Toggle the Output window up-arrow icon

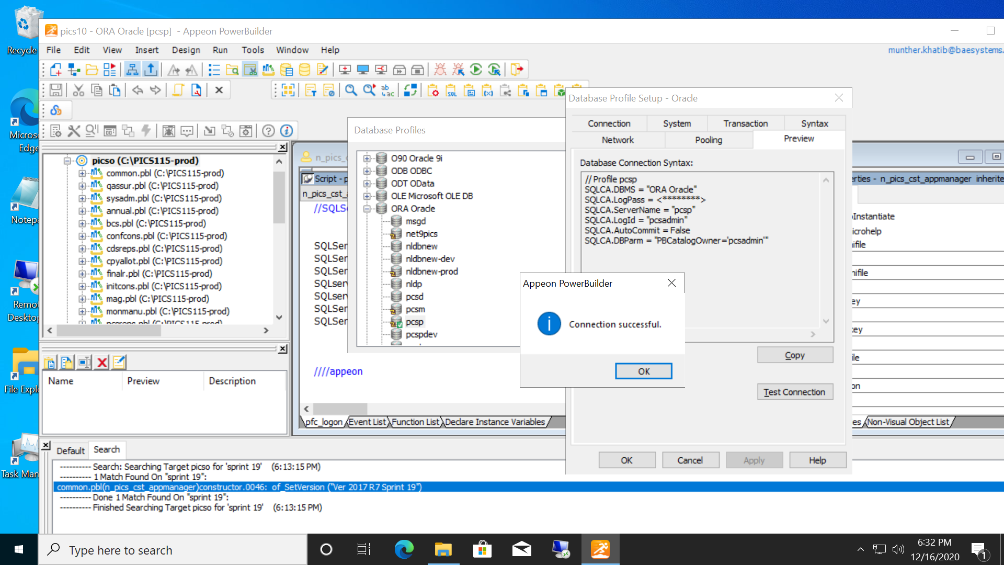pos(151,70)
